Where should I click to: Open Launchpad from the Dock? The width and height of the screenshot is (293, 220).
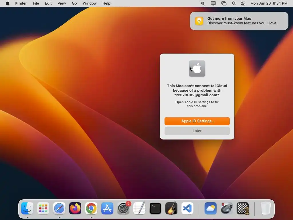point(43,208)
